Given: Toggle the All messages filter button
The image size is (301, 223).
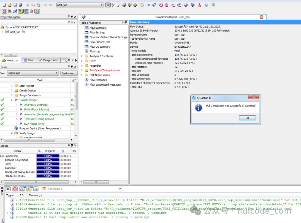Looking at the screenshot, I should (8, 189).
